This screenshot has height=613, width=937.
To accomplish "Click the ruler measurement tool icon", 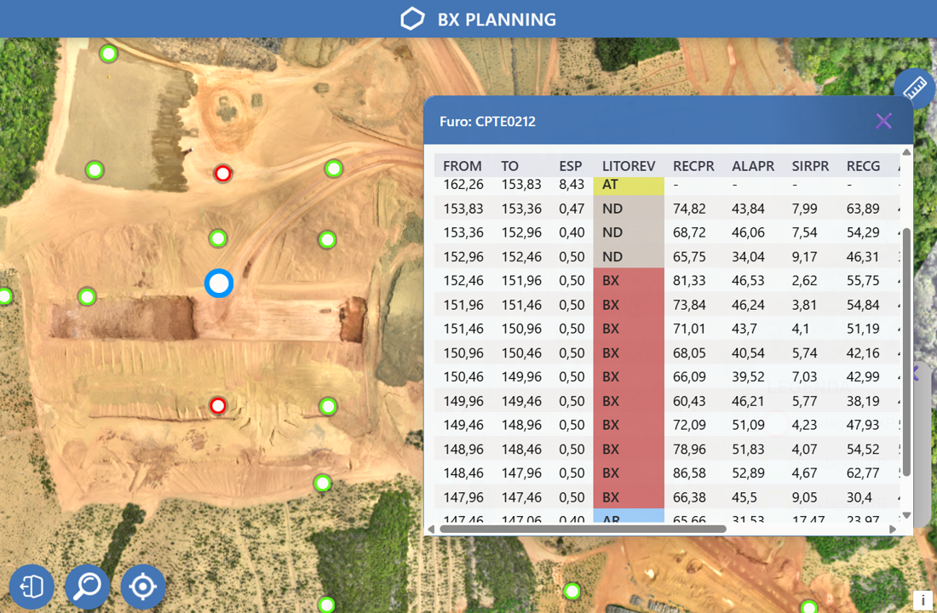I will [x=914, y=87].
